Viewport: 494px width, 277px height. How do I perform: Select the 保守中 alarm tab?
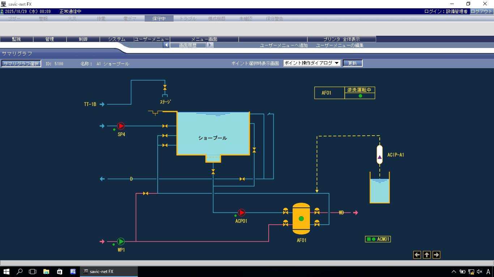[159, 18]
